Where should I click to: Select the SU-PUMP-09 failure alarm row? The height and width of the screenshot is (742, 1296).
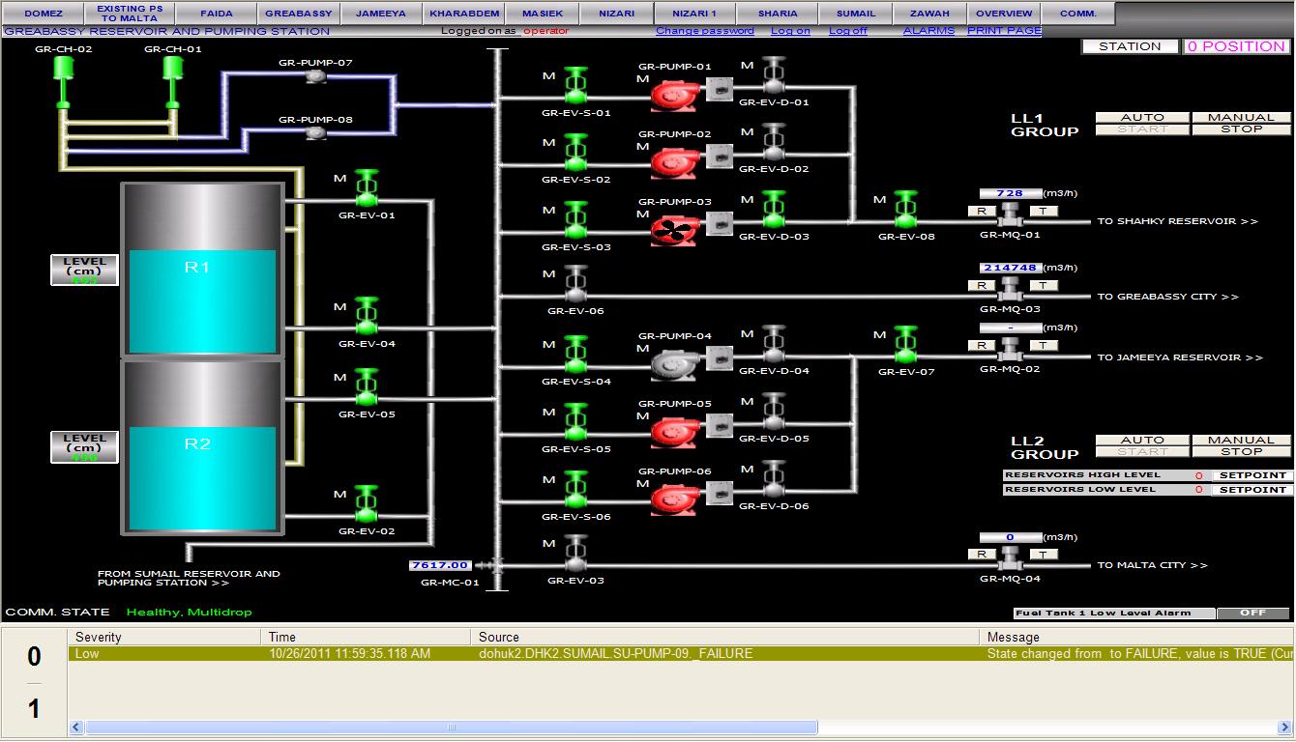(681, 654)
